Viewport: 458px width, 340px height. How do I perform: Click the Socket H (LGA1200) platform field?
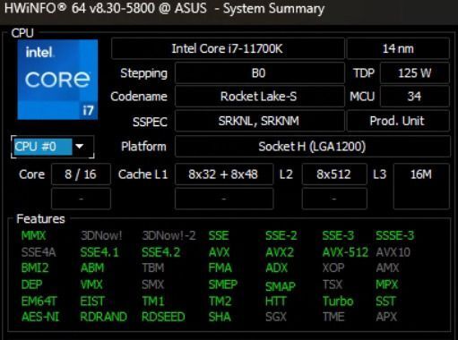[312, 147]
